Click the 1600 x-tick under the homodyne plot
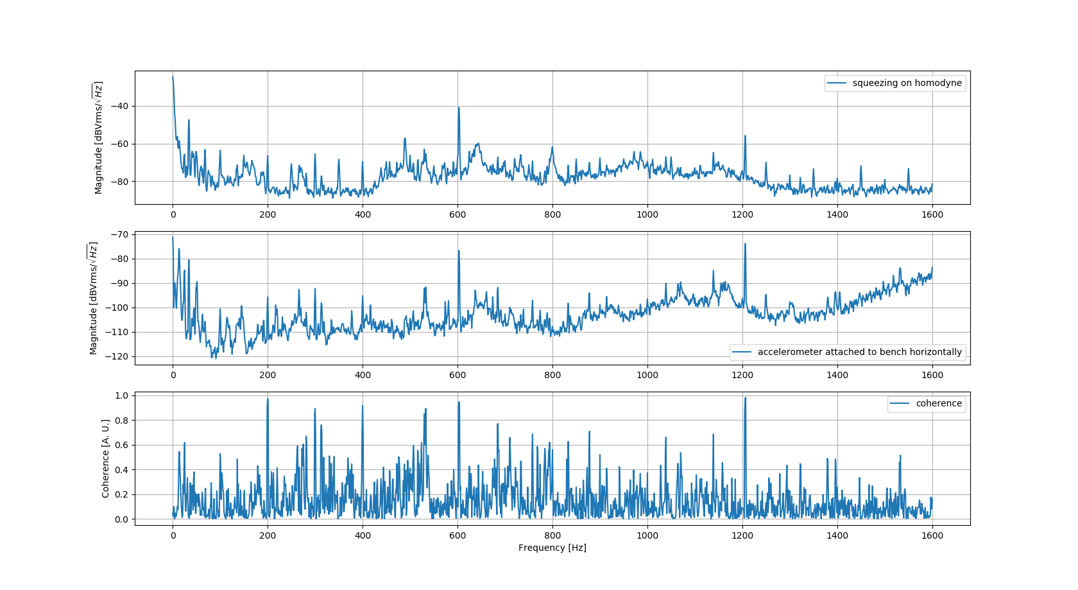Viewport: 1078px width, 590px height. pos(932,214)
